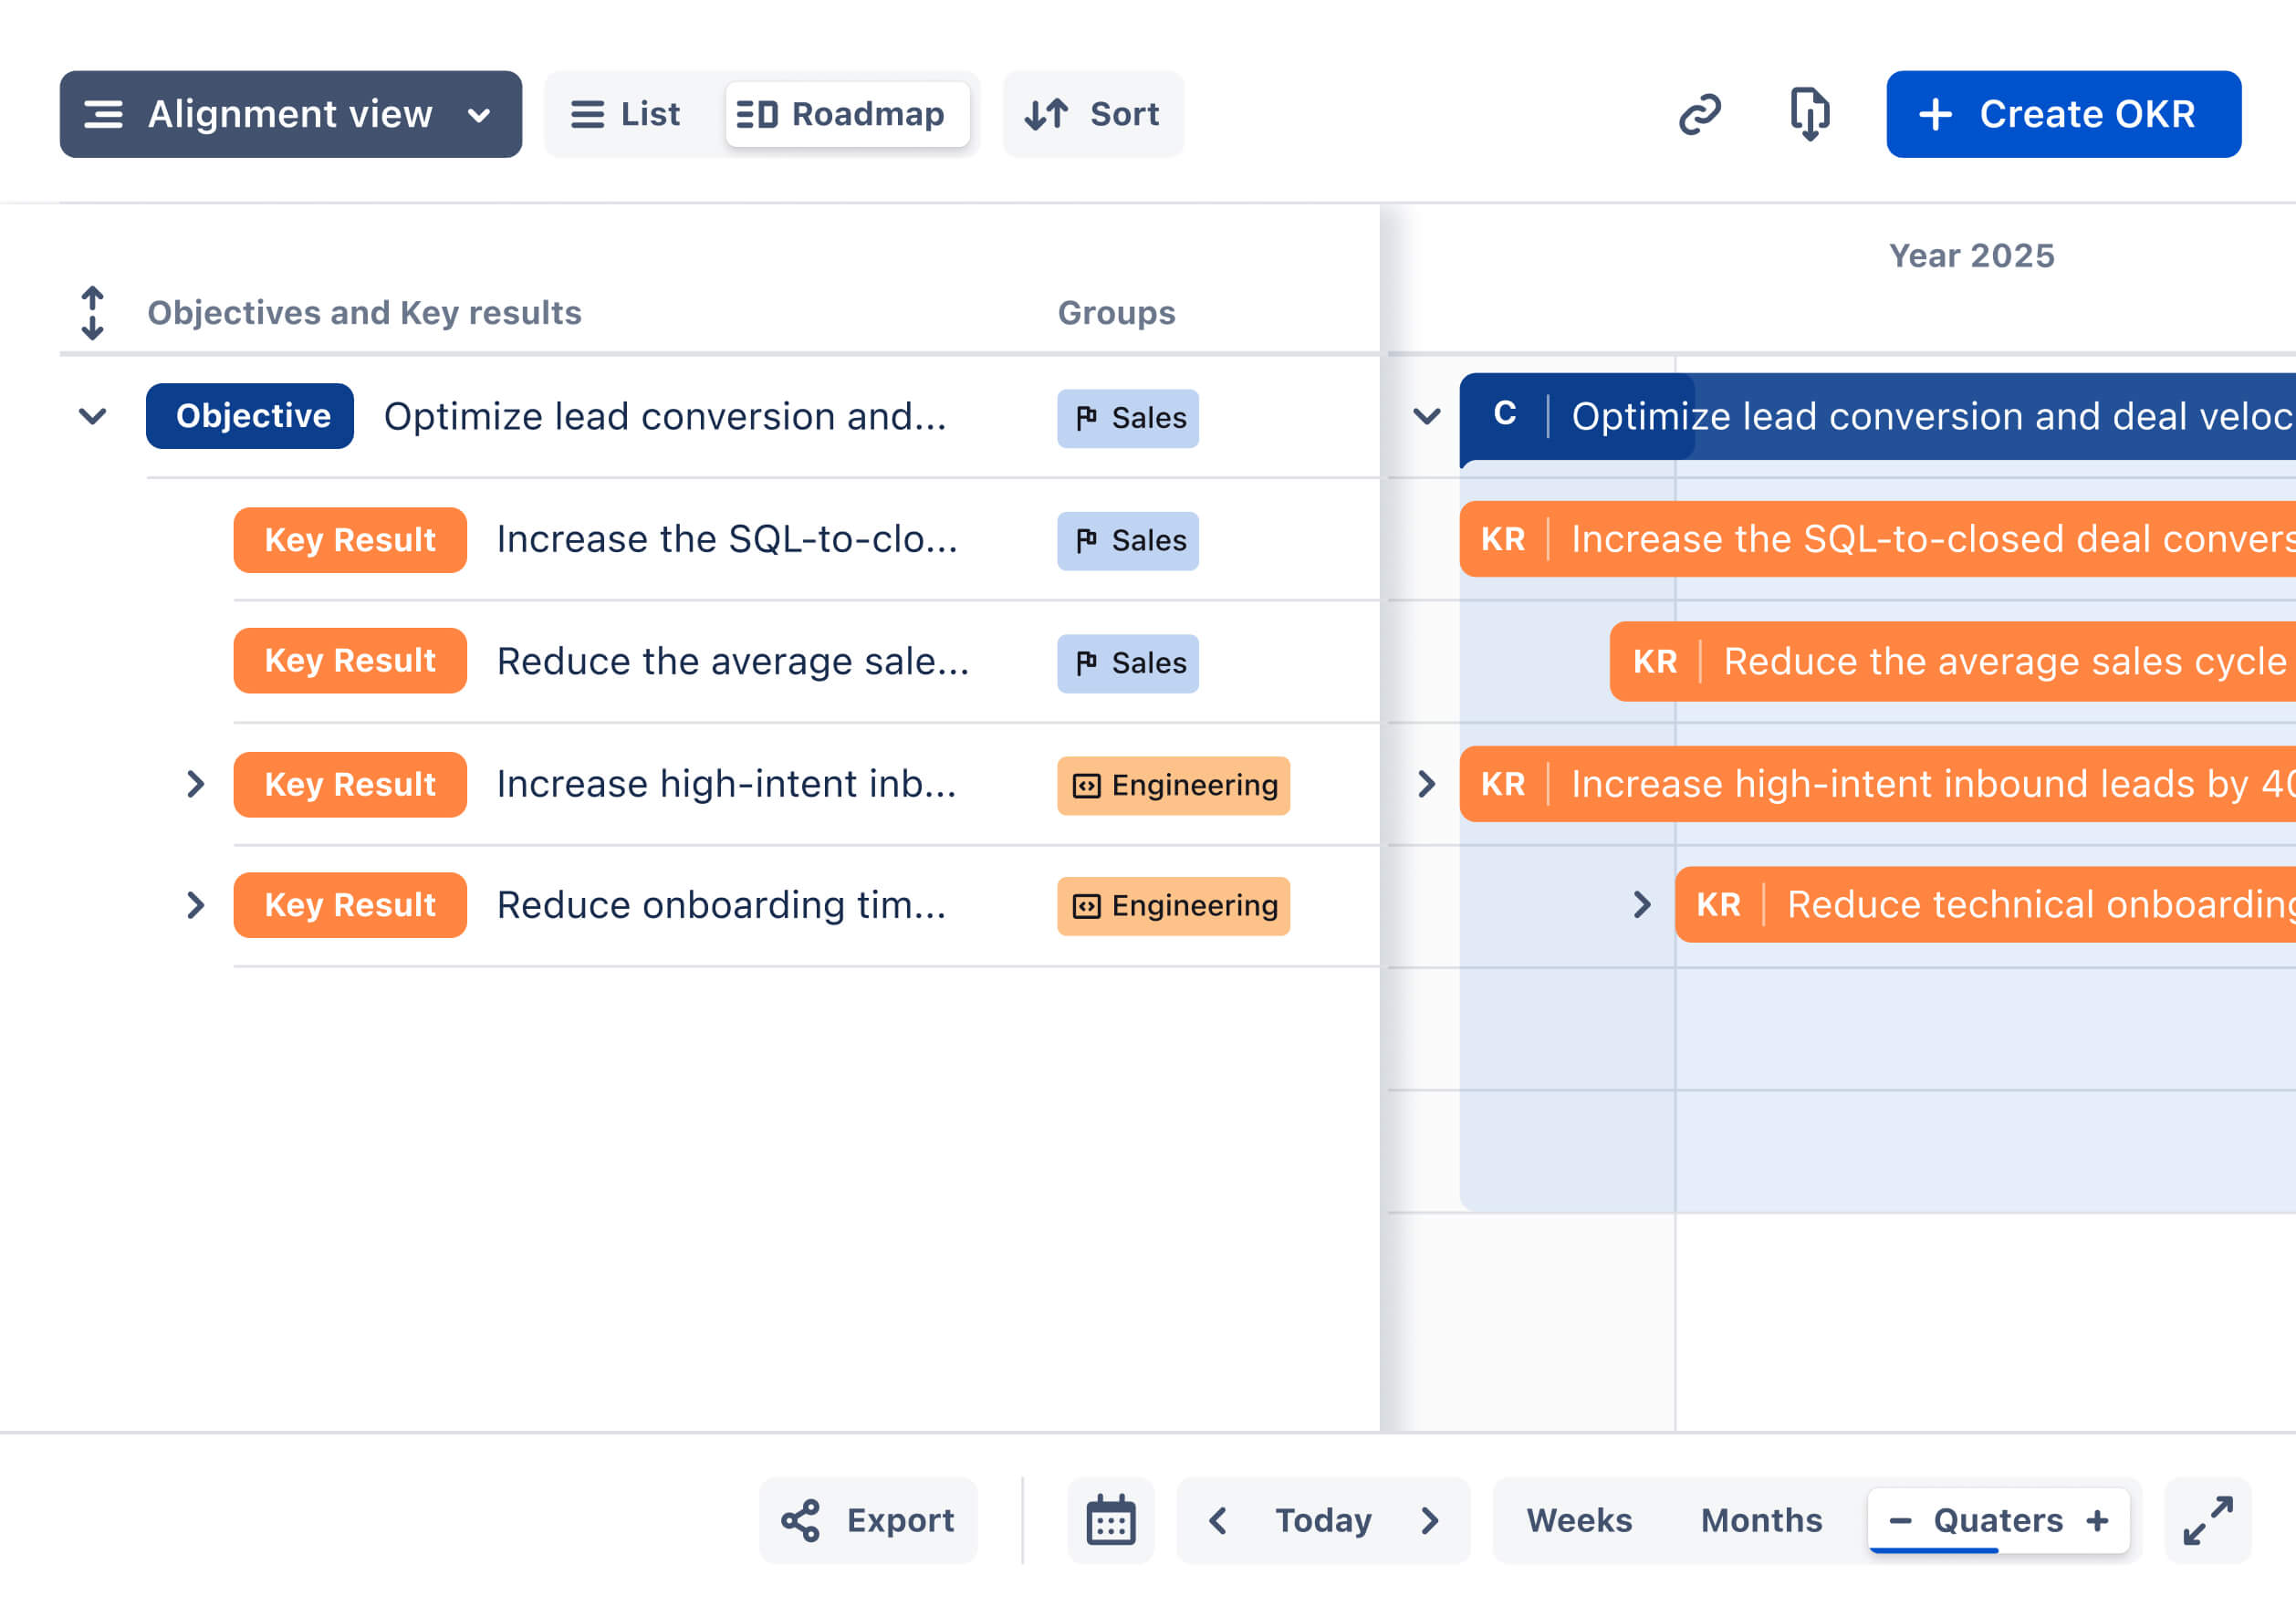The image size is (2296, 1606).
Task: Enter fullscreen with the expand arrows icon
Action: point(2208,1521)
